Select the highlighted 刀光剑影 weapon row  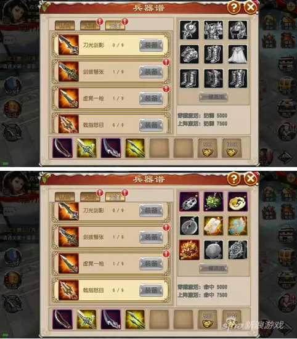click(x=111, y=45)
